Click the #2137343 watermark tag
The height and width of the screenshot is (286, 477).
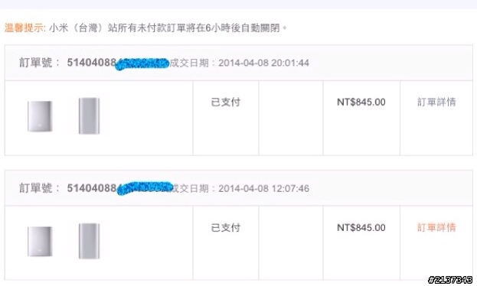point(450,280)
